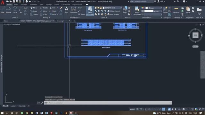Open the Parametric ribbon tab
The width and height of the screenshot is (205, 115).
click(33, 4)
